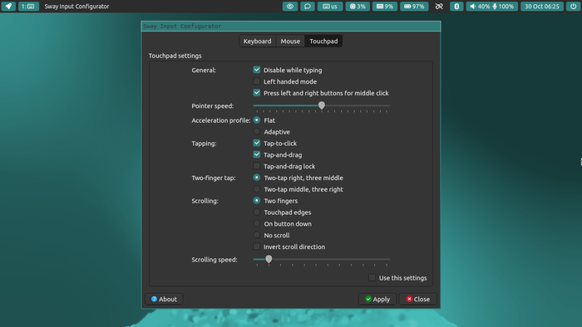Click the Apply button
This screenshot has width=582, height=327.
377,299
